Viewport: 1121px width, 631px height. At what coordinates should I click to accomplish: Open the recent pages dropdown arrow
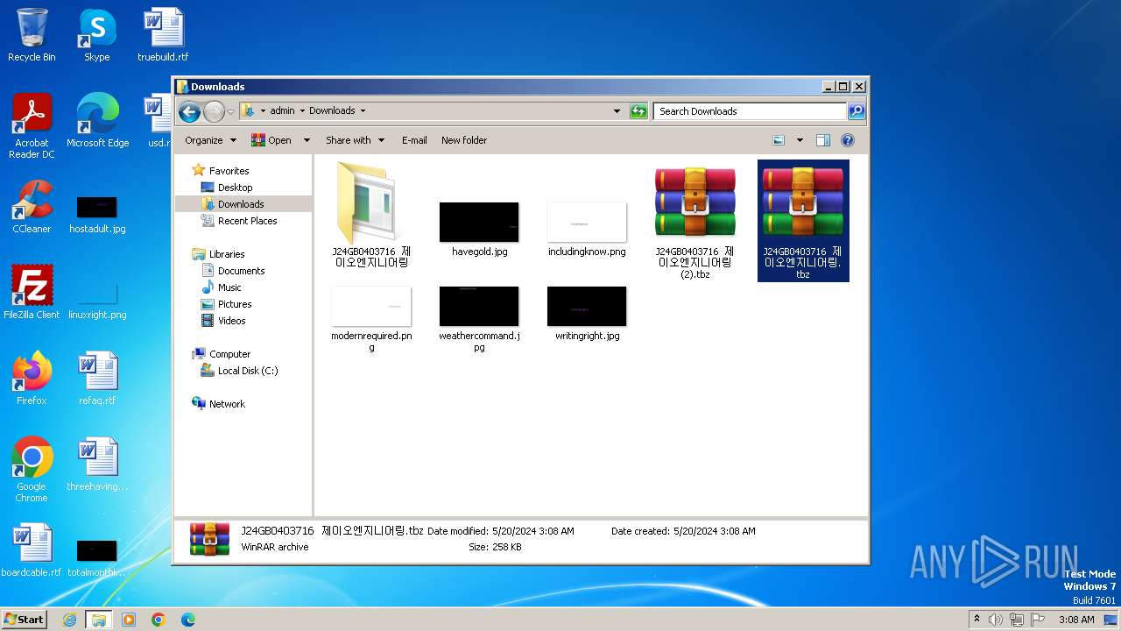point(230,111)
